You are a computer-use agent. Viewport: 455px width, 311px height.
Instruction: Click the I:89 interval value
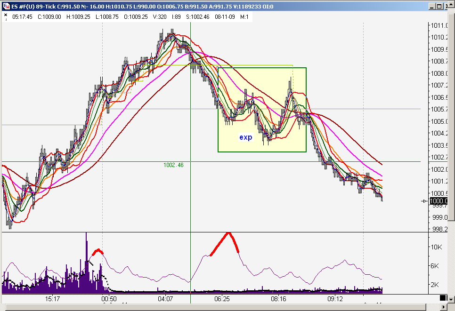(177, 17)
